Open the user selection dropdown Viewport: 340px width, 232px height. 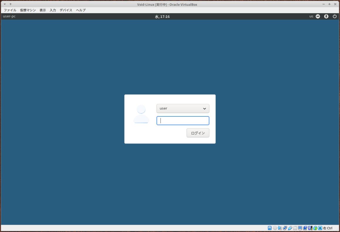point(183,108)
